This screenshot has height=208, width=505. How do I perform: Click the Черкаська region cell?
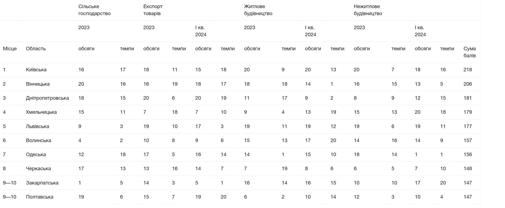(x=38, y=169)
